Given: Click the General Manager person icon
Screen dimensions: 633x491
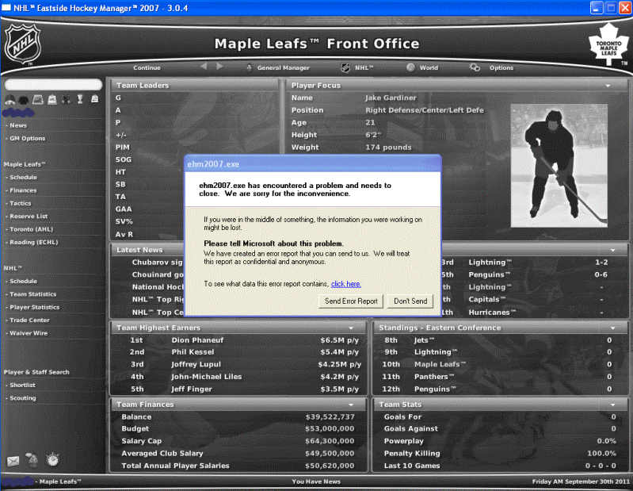Looking at the screenshot, I should click(249, 67).
